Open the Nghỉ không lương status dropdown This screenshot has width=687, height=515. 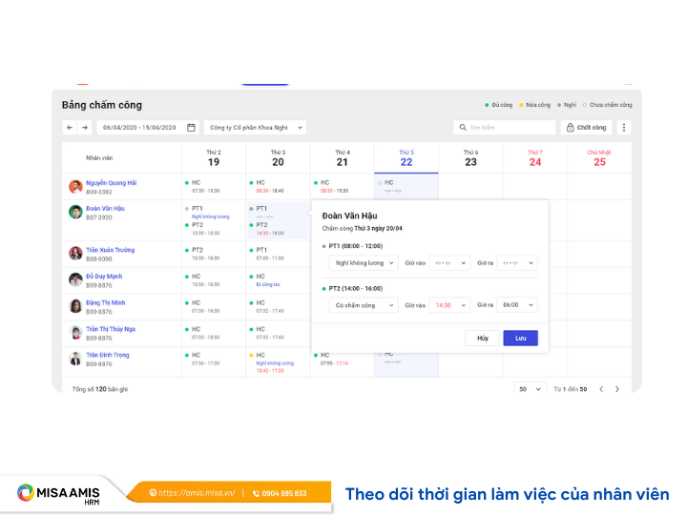364,262
